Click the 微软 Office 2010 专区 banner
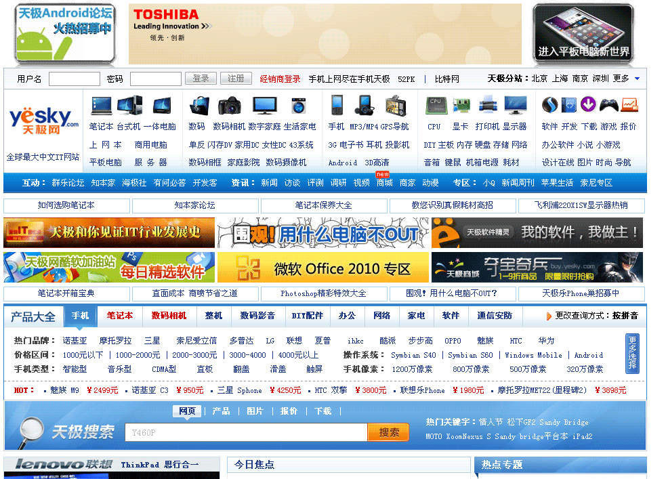 click(x=323, y=268)
